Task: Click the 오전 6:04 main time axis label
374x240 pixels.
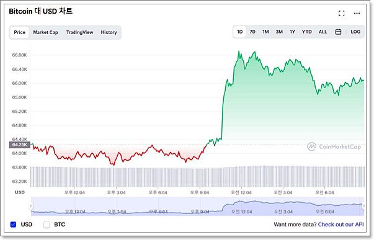Action: click(x=324, y=192)
